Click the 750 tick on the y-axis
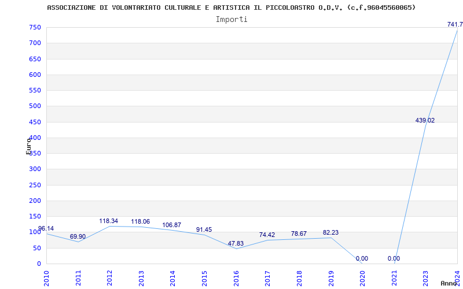This screenshot has width=463, height=289. [x=35, y=27]
